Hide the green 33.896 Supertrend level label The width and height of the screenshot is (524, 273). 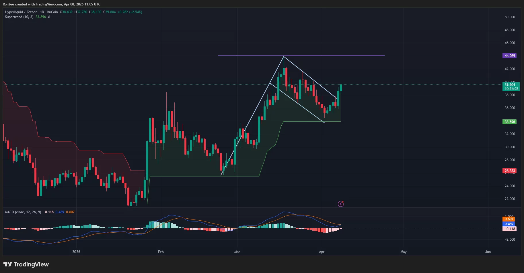point(510,122)
